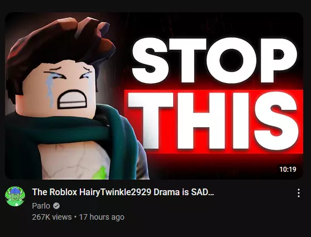Viewport: 311px width, 237px height.
Task: Click the 10:19 duration badge
Action: pos(288,169)
